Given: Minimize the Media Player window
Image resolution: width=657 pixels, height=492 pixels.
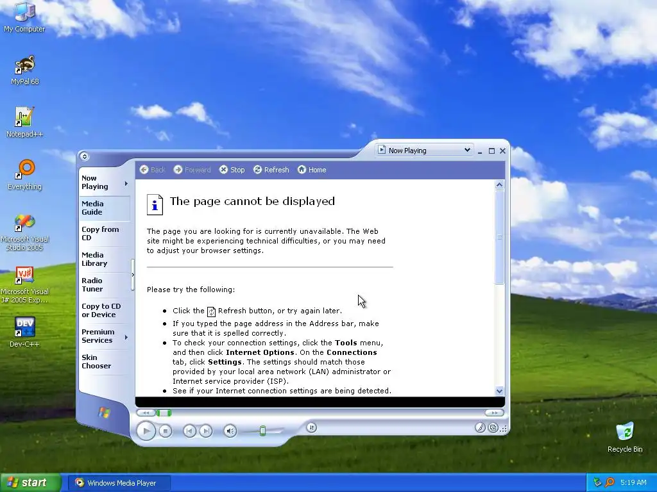Looking at the screenshot, I should pos(480,151).
